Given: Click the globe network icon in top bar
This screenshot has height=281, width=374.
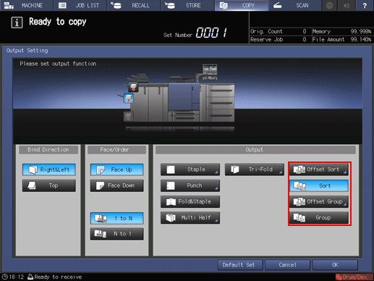Looking at the screenshot, I should click(329, 5).
